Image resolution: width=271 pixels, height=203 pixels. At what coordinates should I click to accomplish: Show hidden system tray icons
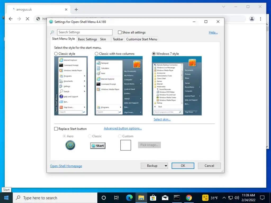coord(224,198)
